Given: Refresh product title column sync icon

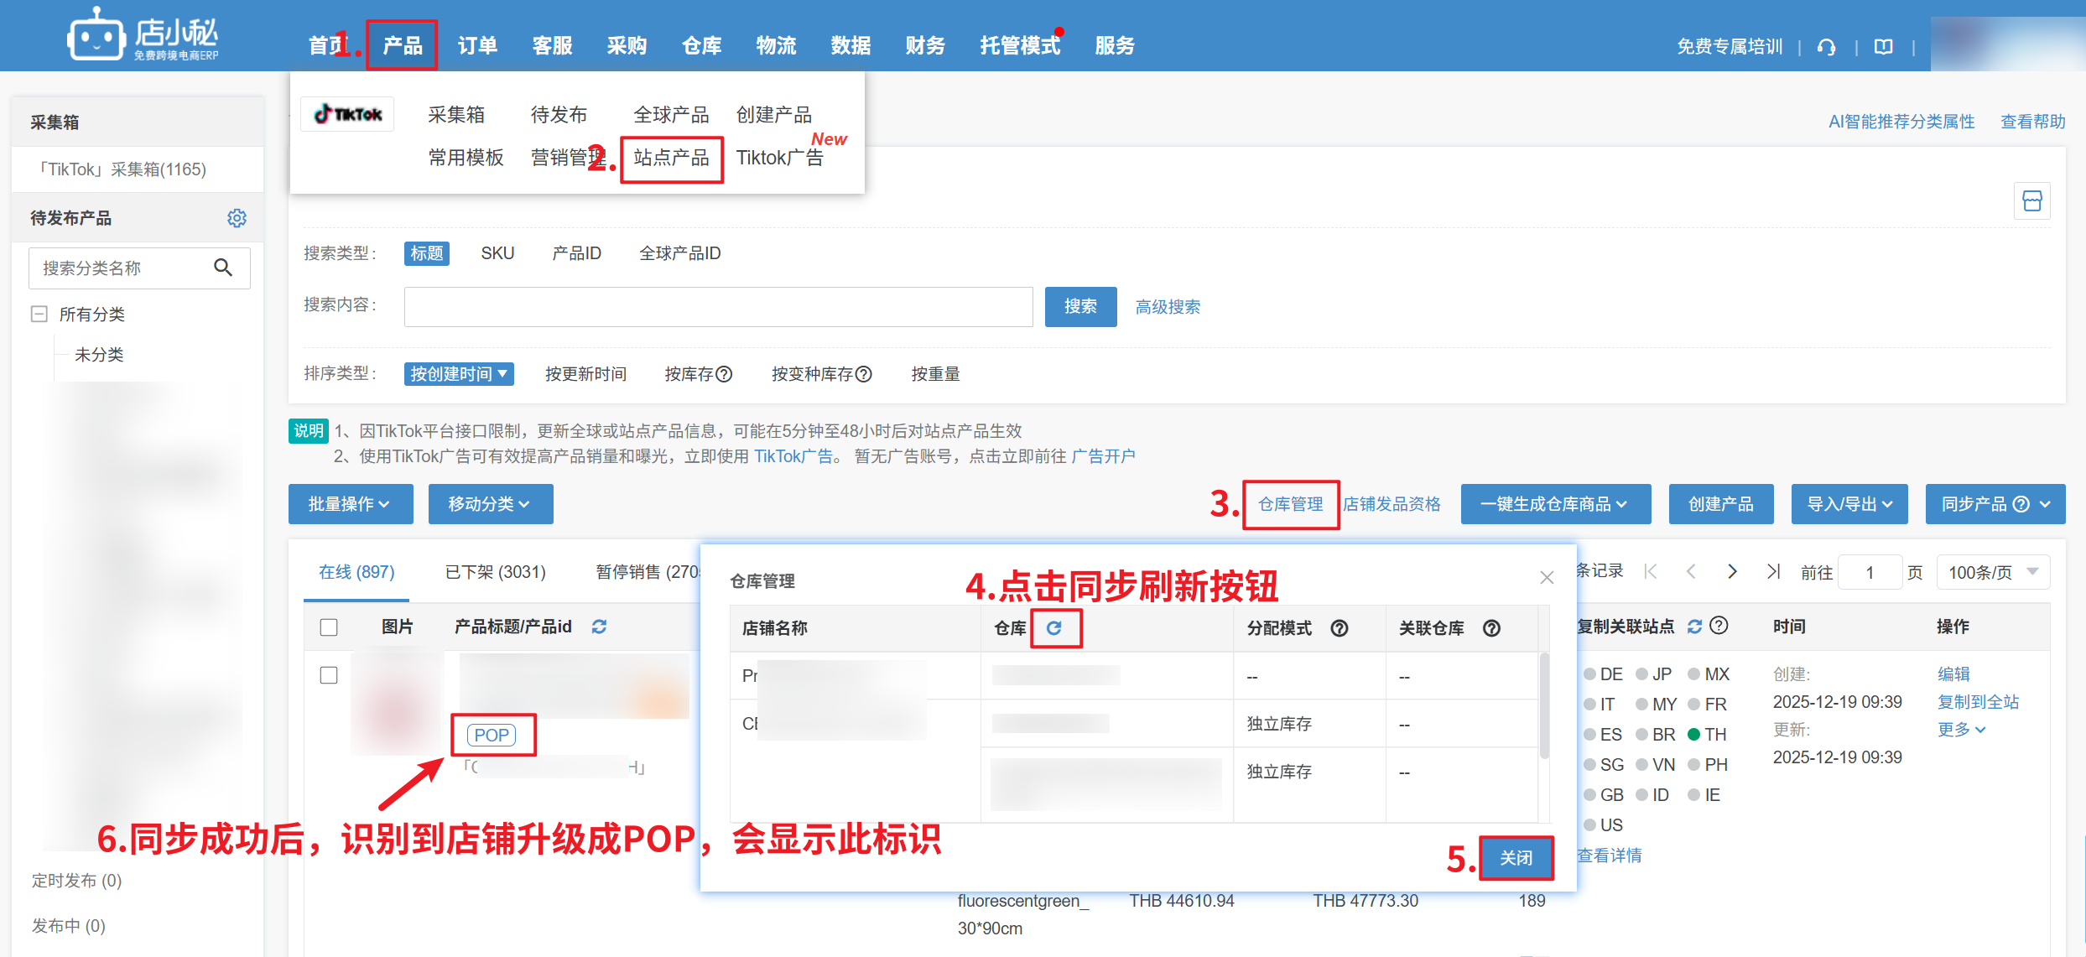Looking at the screenshot, I should 599,627.
